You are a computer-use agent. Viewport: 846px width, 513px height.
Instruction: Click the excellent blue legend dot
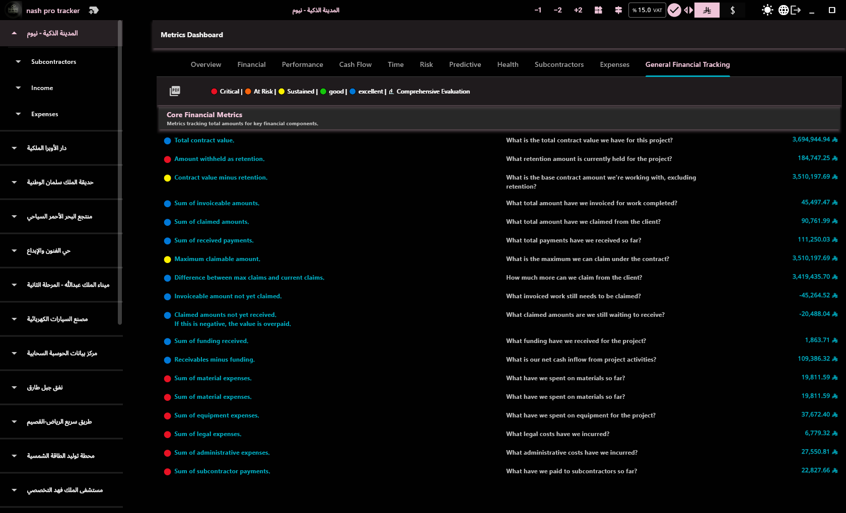352,92
